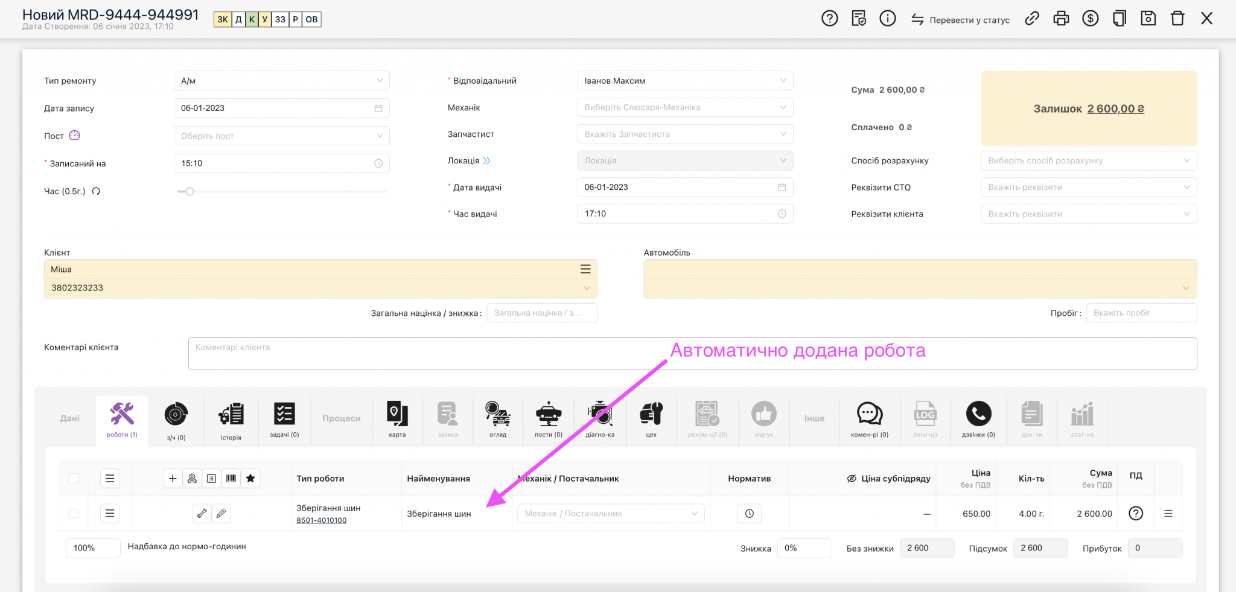Toggle the Ціна субпідряду hidden-eye icon
Viewport: 1236px width, 592px height.
click(x=852, y=478)
